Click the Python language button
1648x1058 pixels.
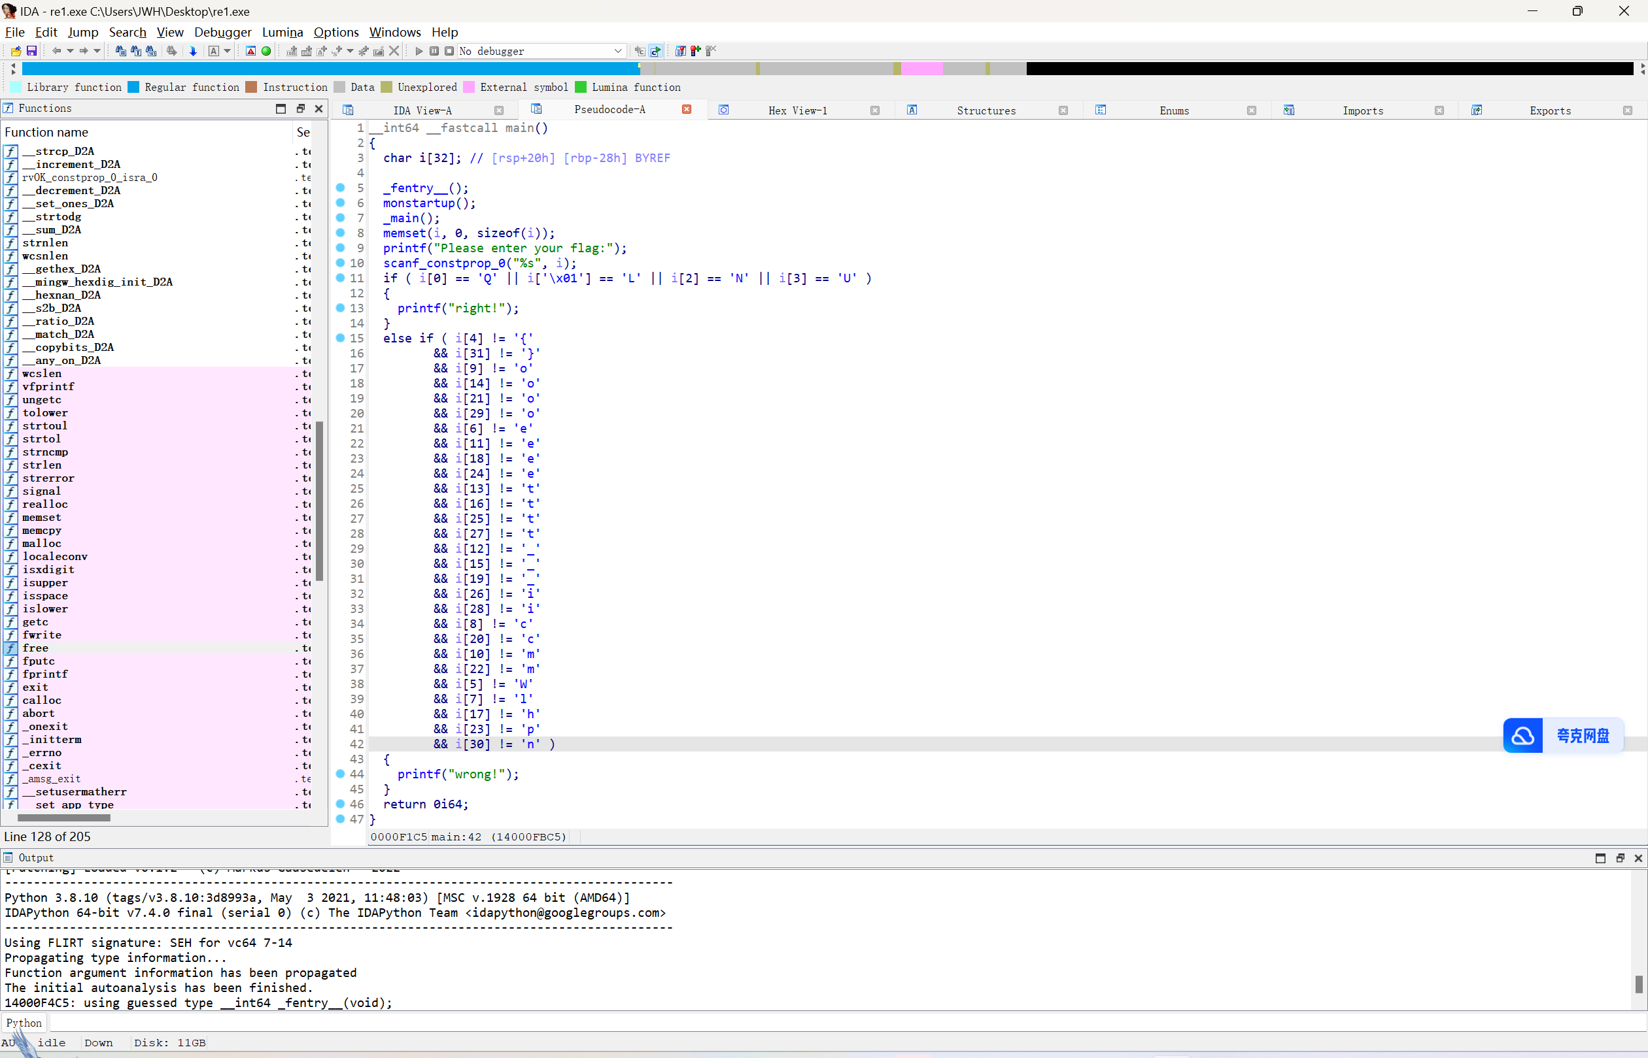(24, 1023)
